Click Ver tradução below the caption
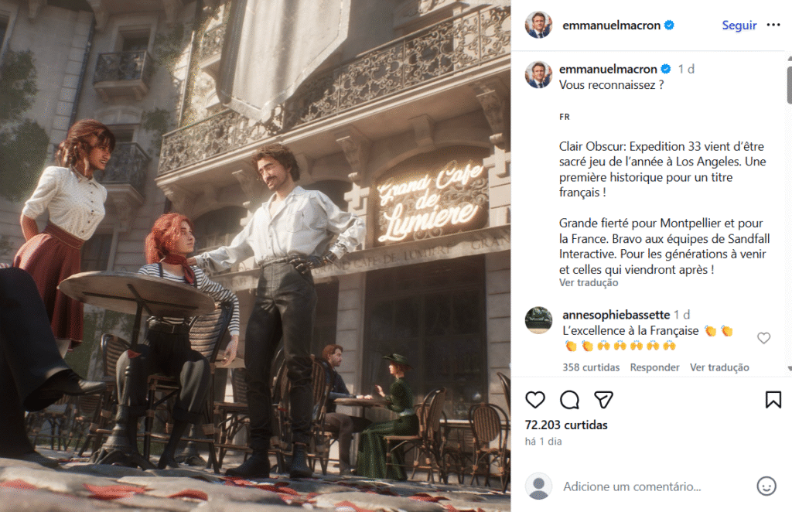Image resolution: width=792 pixels, height=512 pixels. [589, 283]
